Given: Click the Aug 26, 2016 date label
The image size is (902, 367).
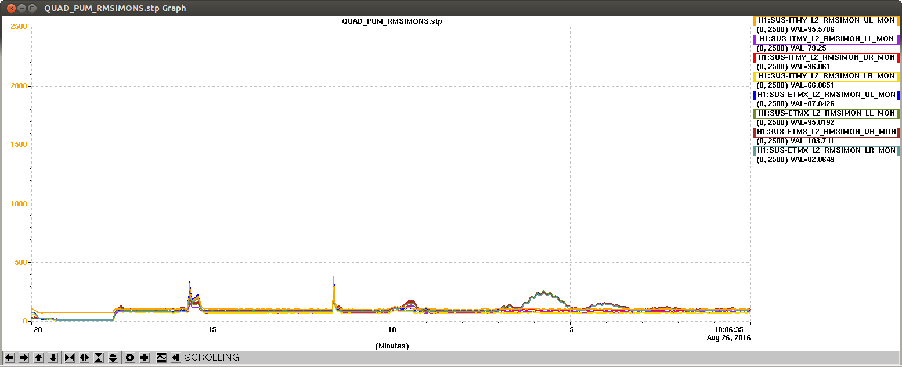Looking at the screenshot, I should (x=728, y=337).
